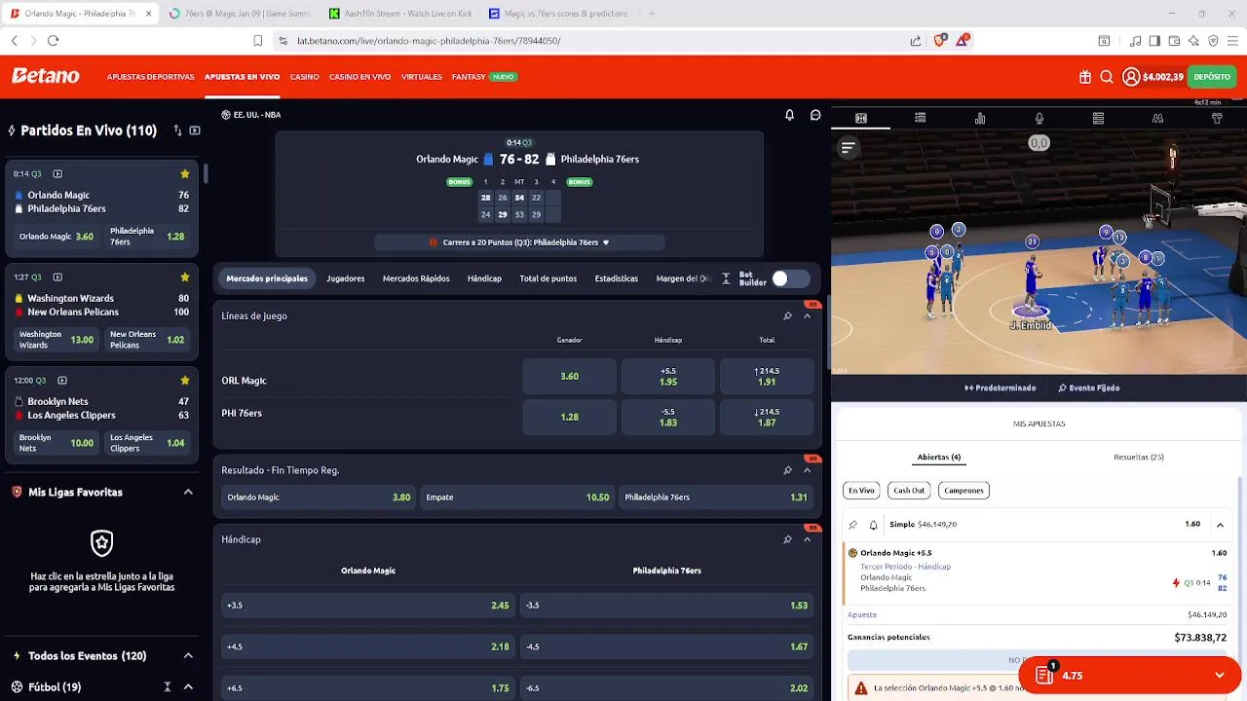Open the Apuestas Deportivas menu
Screen dimensions: 1247x701
(x=151, y=77)
